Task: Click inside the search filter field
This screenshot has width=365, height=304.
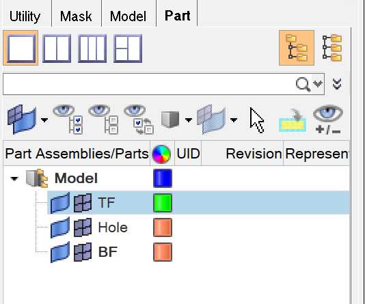Action: point(148,84)
